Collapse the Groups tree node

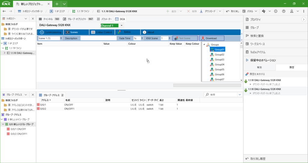click(x=204, y=45)
